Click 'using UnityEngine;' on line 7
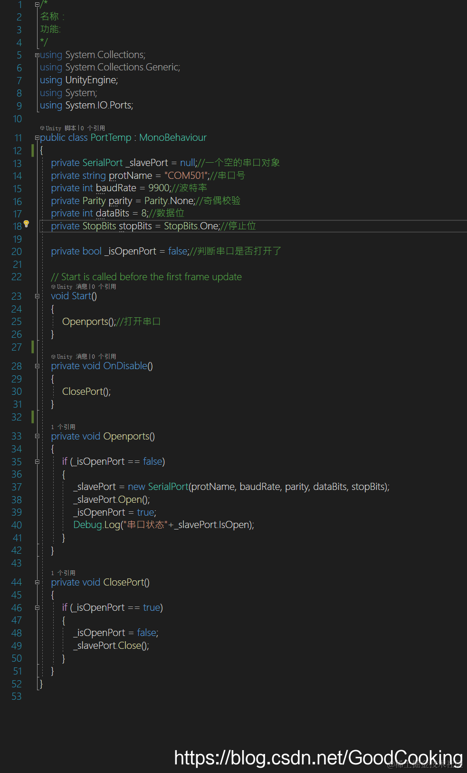Image resolution: width=467 pixels, height=773 pixels. [x=79, y=80]
